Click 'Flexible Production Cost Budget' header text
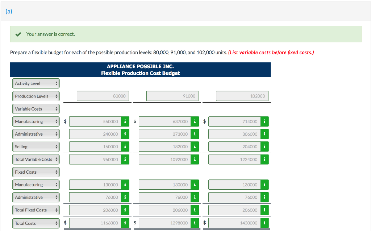 (140, 73)
